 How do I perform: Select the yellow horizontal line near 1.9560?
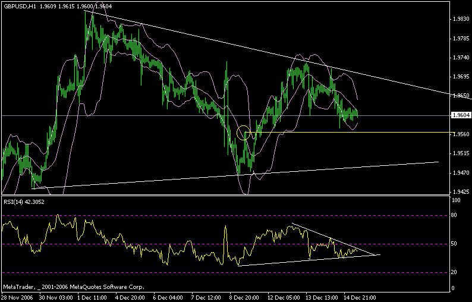coord(349,132)
